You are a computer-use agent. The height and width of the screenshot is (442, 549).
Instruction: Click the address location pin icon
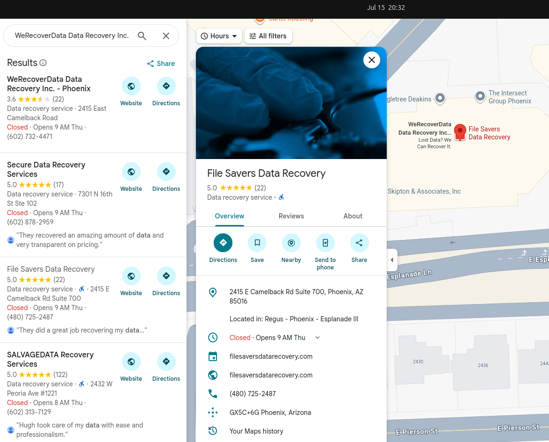click(212, 292)
